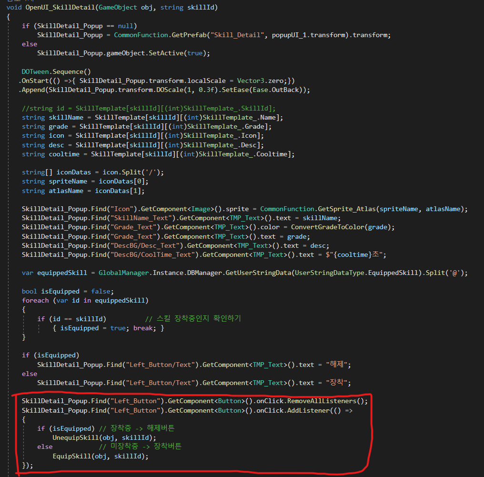
Task: Click the EquipSkill(obj, skillId) call on the last line
Action: (x=99, y=457)
